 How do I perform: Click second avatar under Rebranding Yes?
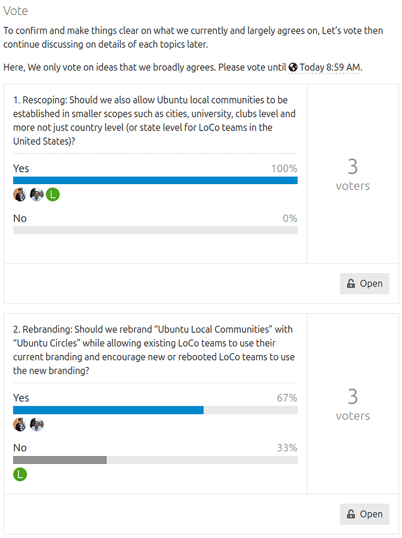(36, 424)
